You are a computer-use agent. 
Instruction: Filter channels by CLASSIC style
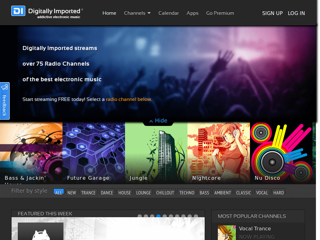click(243, 192)
